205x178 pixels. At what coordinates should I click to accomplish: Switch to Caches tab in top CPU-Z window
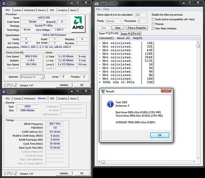(x=17, y=10)
